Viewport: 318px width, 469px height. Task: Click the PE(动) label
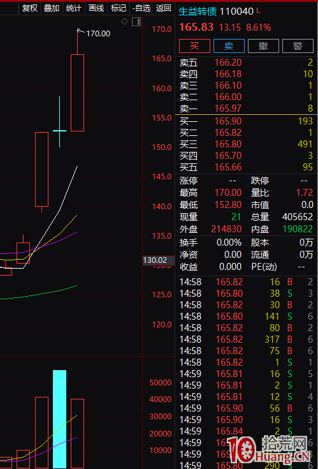(x=264, y=267)
